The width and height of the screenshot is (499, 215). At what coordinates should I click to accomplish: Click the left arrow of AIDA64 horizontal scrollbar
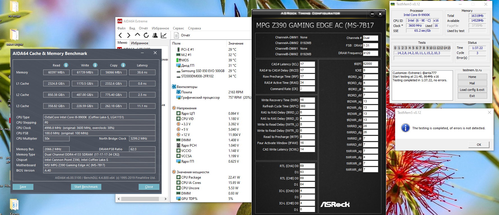119,199
